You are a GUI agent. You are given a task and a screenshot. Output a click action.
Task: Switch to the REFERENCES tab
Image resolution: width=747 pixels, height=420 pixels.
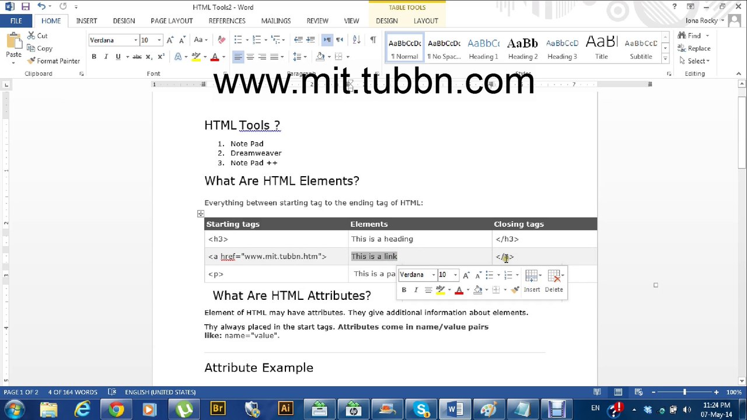(227, 20)
